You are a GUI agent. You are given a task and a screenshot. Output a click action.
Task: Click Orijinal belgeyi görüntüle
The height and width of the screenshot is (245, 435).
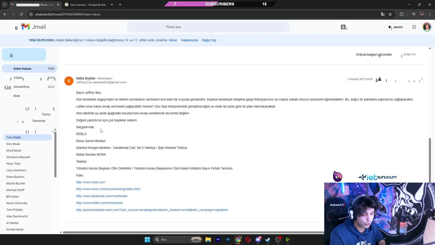click(x=373, y=54)
